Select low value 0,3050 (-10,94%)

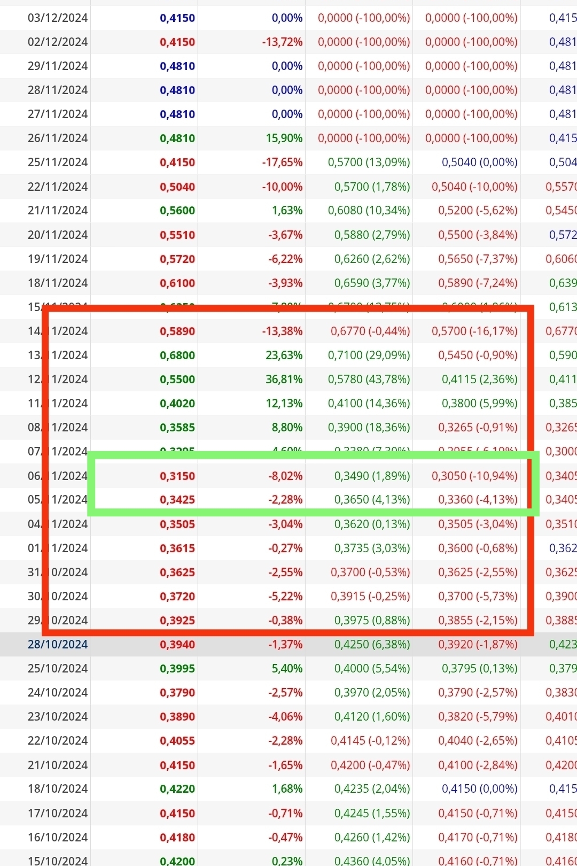(x=475, y=476)
